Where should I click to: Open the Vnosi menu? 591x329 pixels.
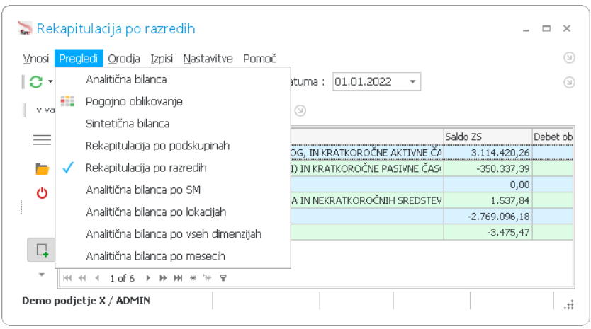(x=36, y=58)
